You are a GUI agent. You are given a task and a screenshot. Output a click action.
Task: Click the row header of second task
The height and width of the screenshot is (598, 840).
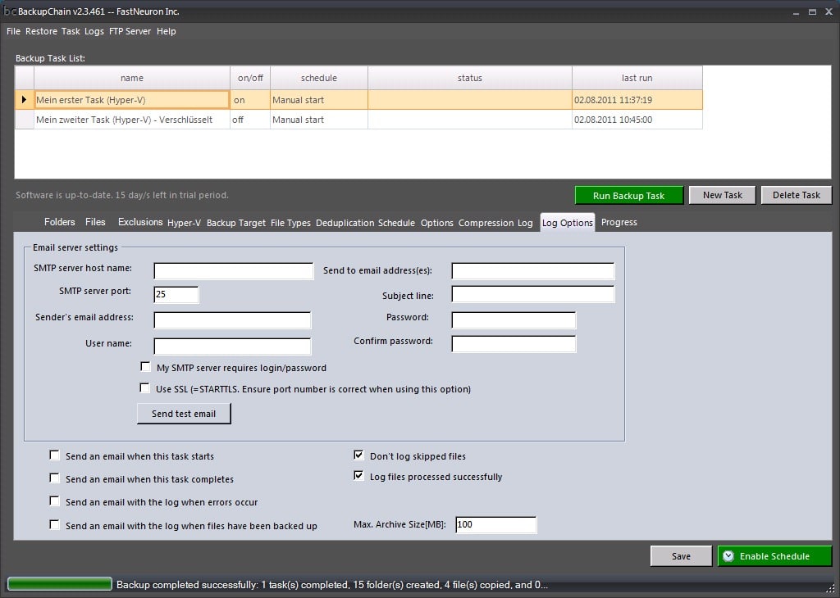pos(24,120)
